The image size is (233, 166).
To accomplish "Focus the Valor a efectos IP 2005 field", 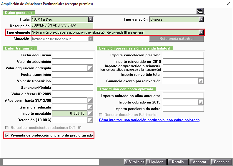I will 73,94.
